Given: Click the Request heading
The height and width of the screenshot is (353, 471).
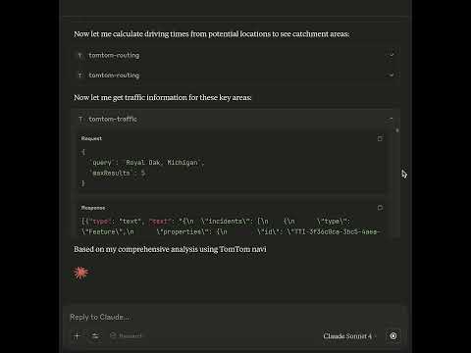Looking at the screenshot, I should (x=91, y=138).
